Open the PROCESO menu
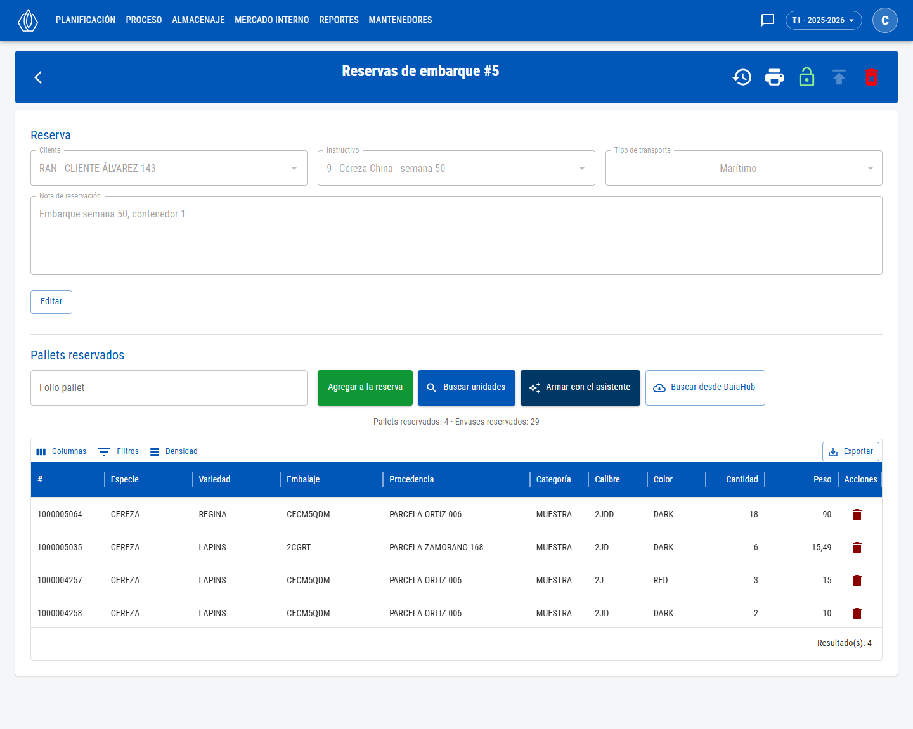 pyautogui.click(x=144, y=20)
